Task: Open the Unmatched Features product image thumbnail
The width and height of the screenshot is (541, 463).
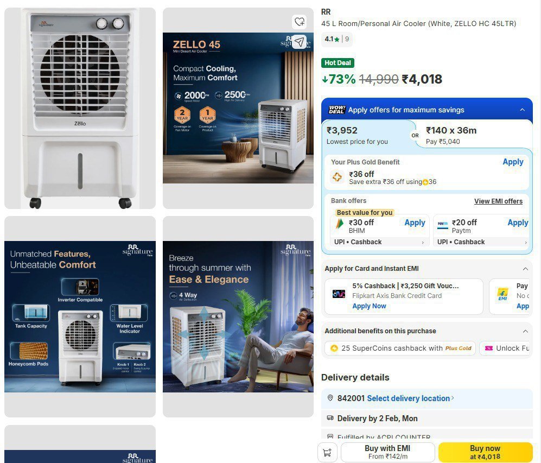Action: (x=80, y=316)
